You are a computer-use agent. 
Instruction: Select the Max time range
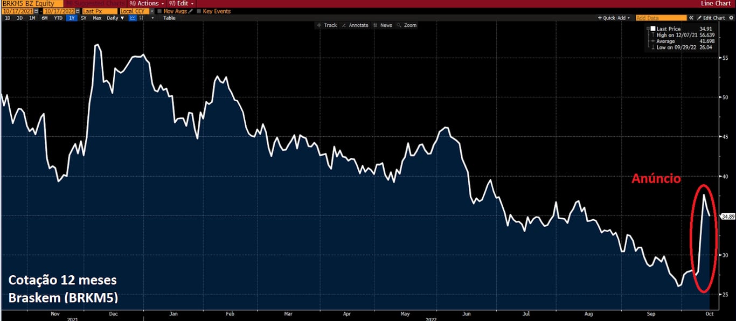tap(97, 18)
